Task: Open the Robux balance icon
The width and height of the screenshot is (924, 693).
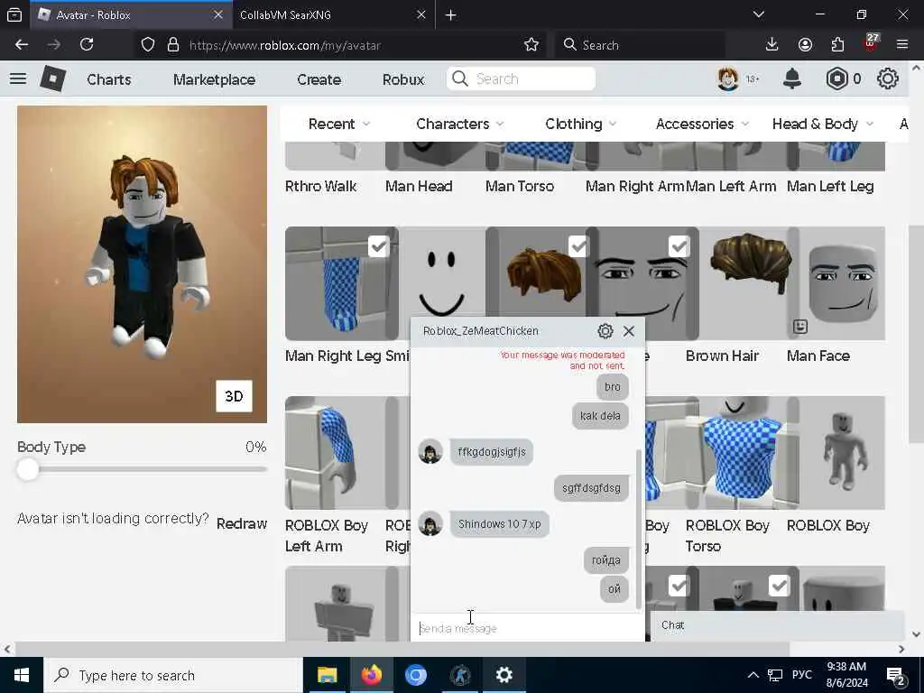Action: 836,79
